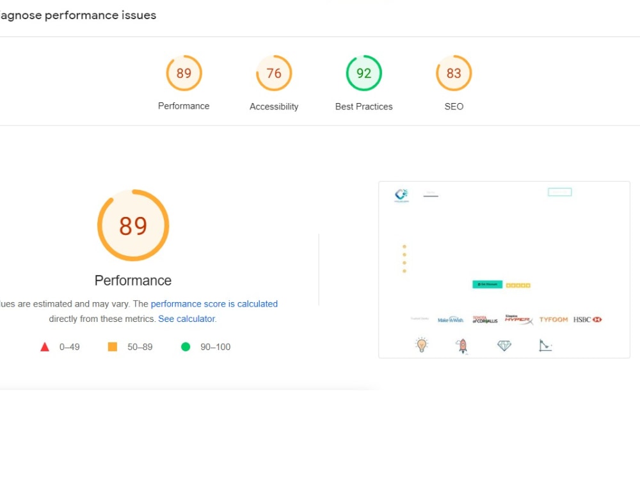Open the 'See calculator' link
The height and width of the screenshot is (480, 640).
pyautogui.click(x=187, y=319)
